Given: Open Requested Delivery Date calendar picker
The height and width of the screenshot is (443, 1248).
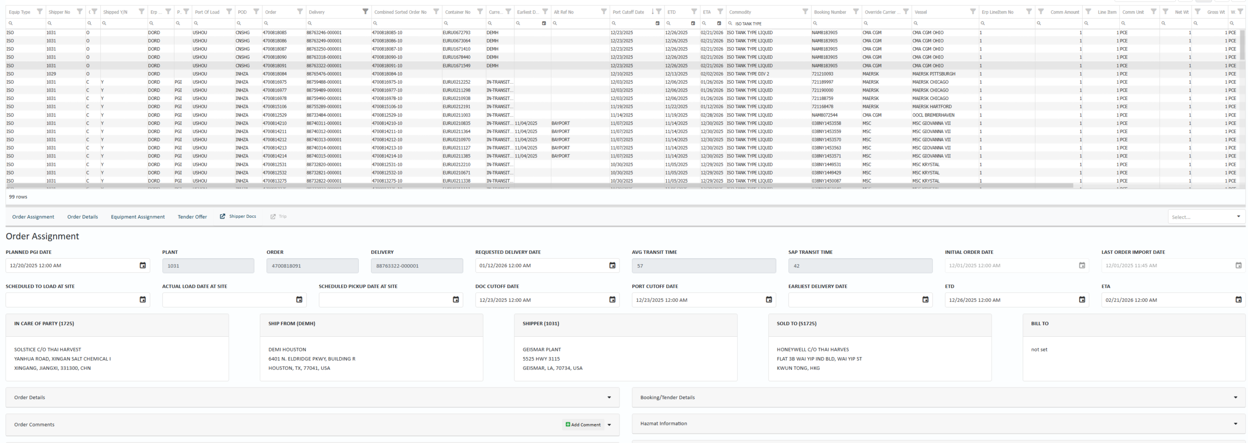Looking at the screenshot, I should click(x=612, y=266).
